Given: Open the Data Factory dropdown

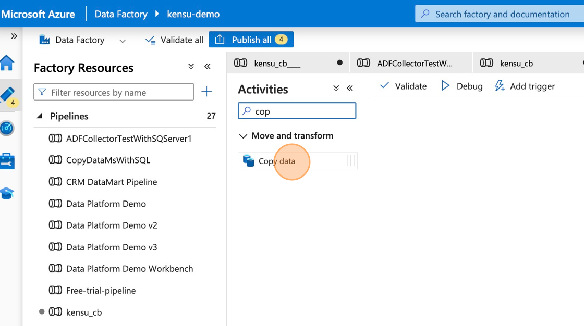Looking at the screenshot, I should pyautogui.click(x=123, y=41).
